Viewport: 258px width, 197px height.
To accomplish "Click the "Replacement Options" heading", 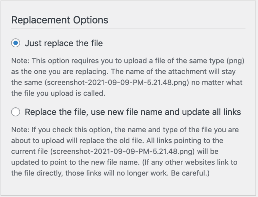I will coord(60,20).
